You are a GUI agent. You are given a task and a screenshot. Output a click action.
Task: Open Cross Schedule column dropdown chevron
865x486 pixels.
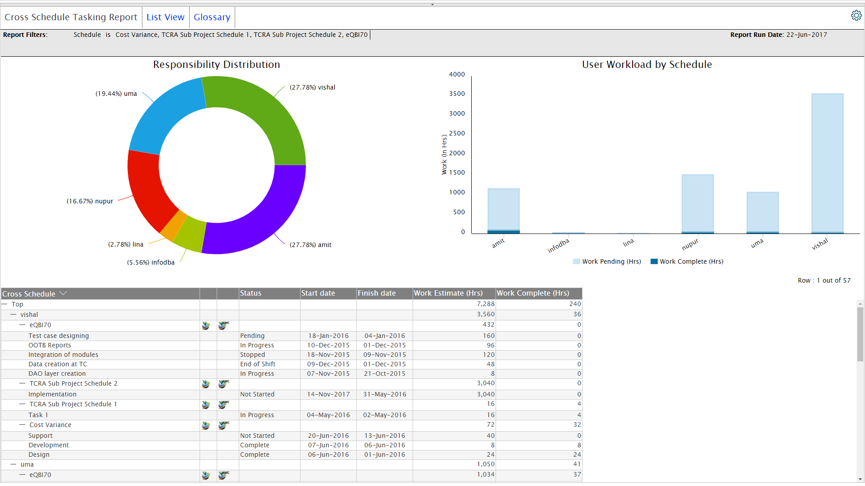point(63,293)
